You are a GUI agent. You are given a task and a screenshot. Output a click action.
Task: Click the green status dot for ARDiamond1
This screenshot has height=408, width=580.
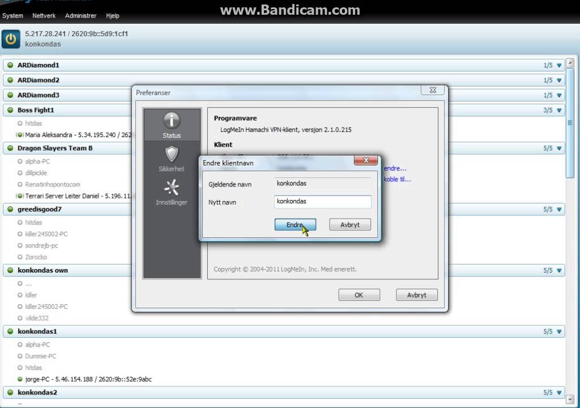[10, 65]
